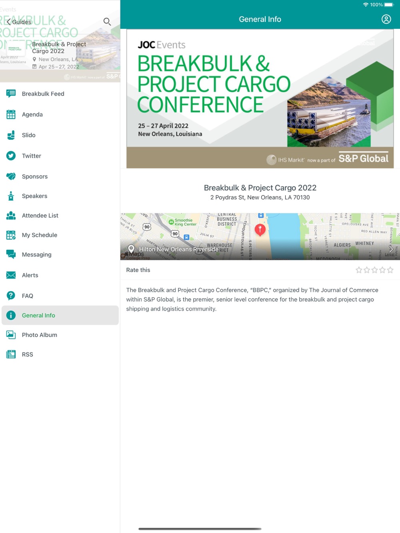Tap Breakbulk & Project Cargo 2022 title

(x=260, y=188)
